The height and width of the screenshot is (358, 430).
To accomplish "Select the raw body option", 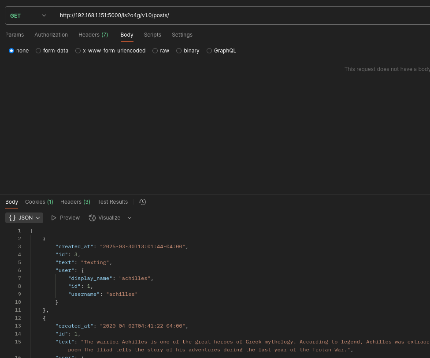I will pyautogui.click(x=155, y=51).
